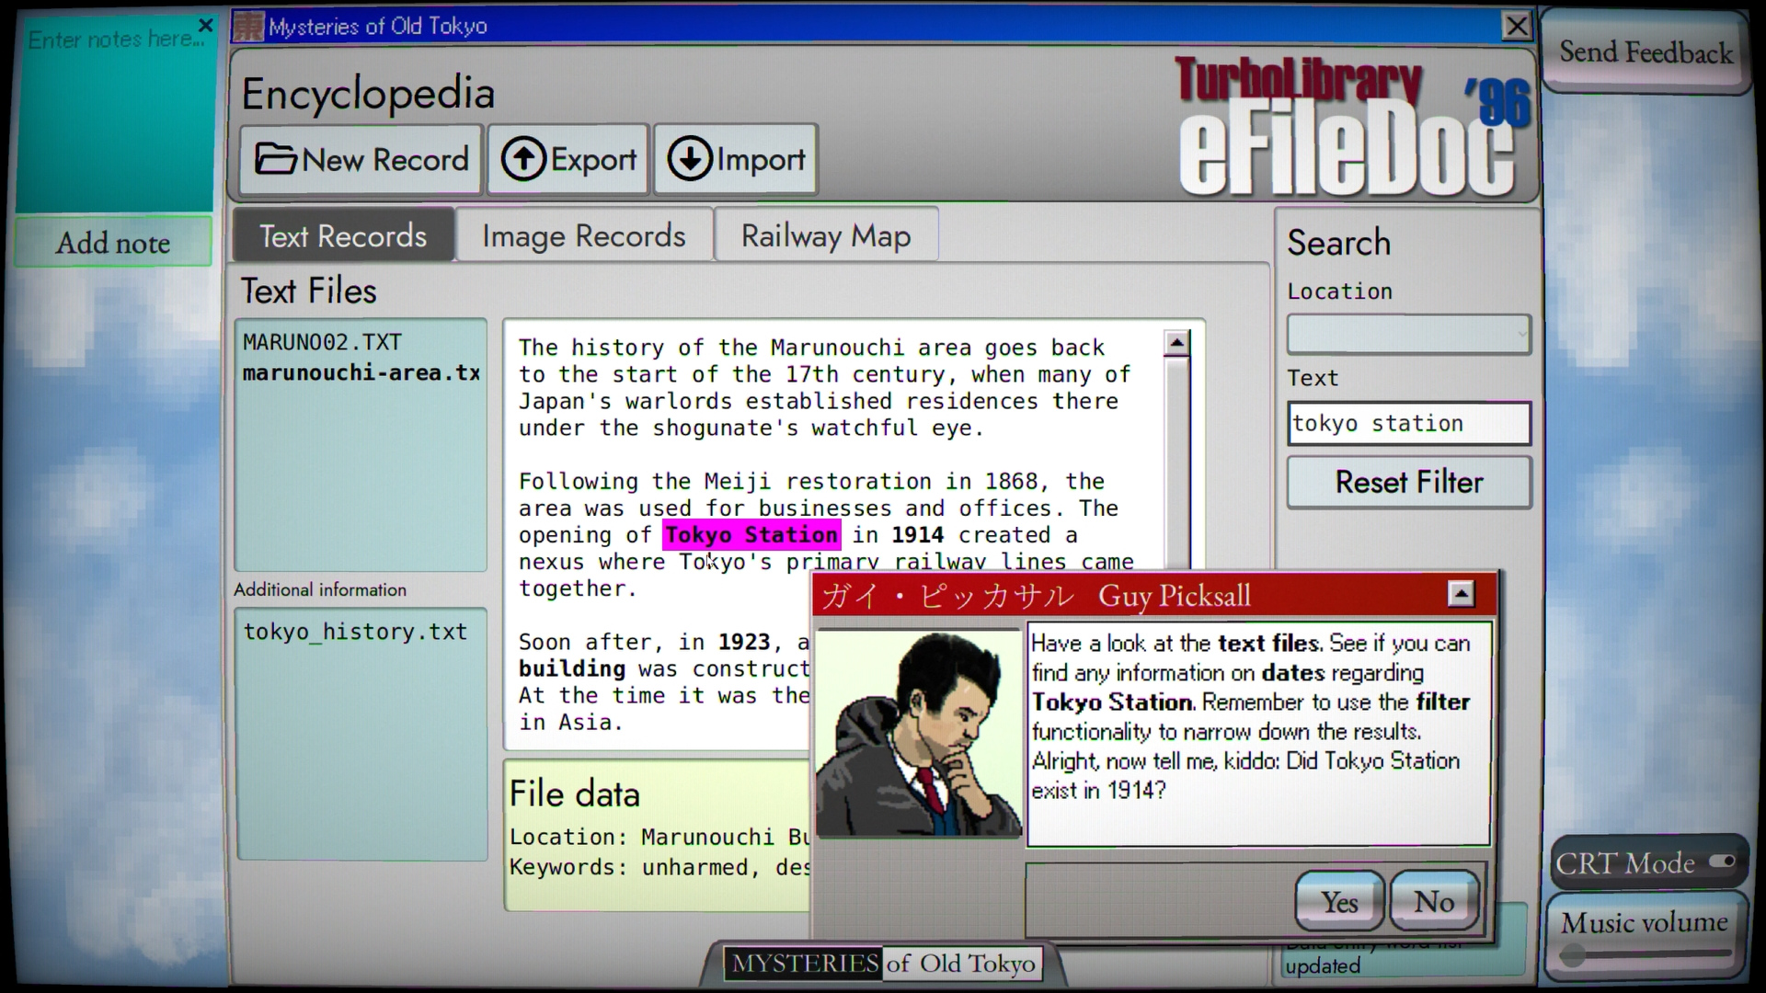Answer Yes to Guy's question

click(1338, 902)
